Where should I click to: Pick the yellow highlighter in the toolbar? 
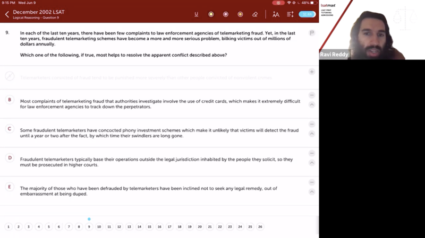(211, 14)
